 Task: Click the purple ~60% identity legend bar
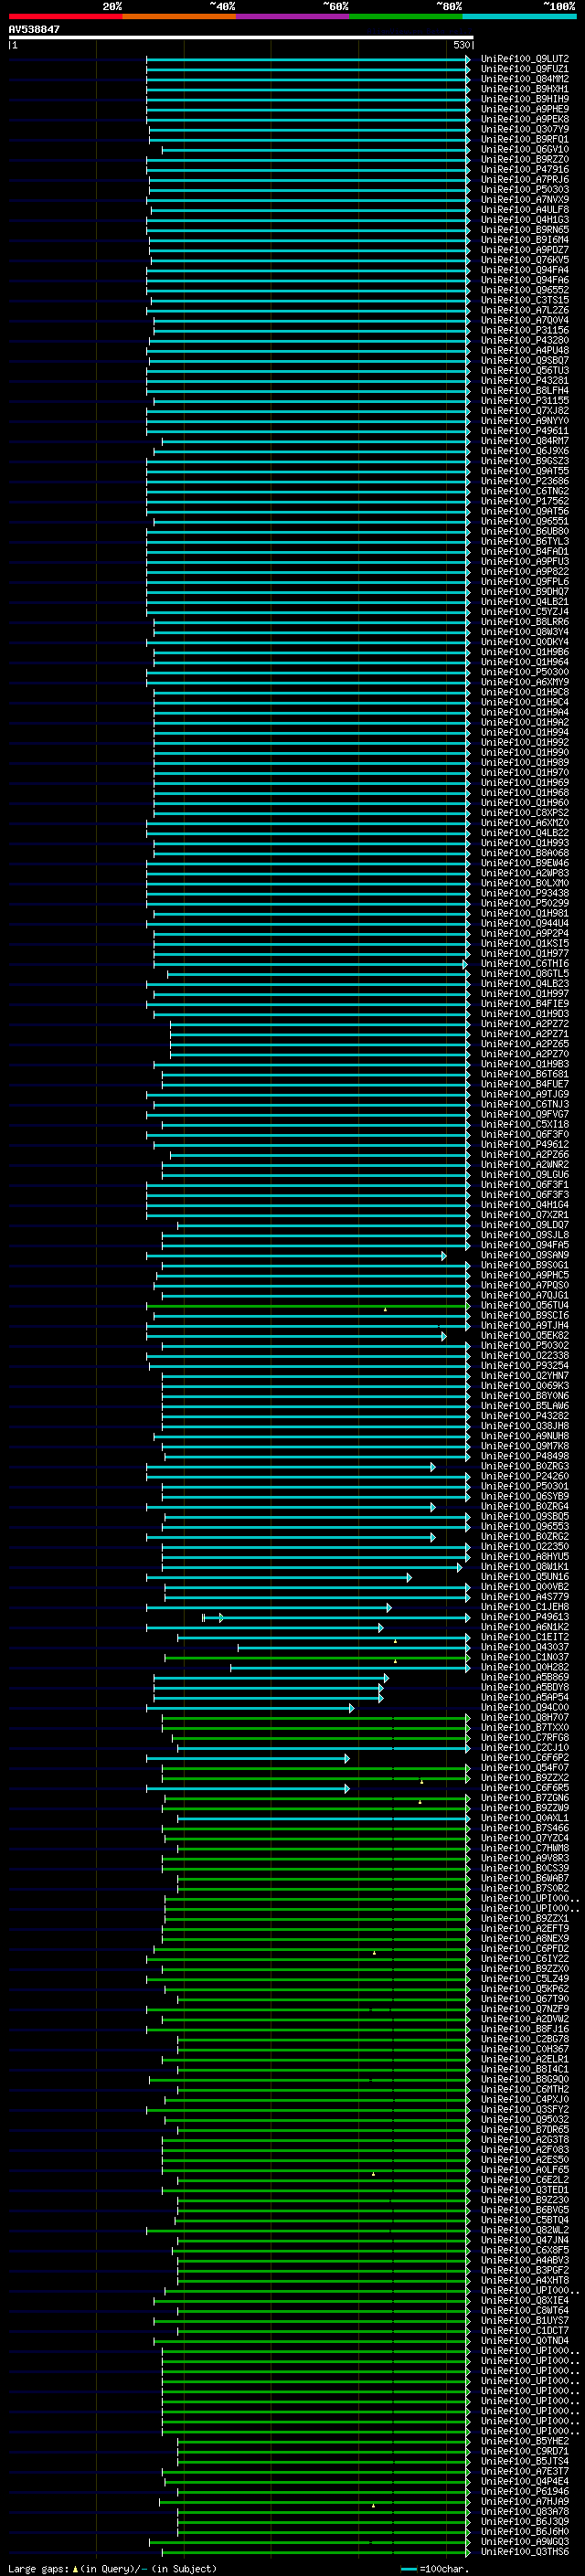293,17
